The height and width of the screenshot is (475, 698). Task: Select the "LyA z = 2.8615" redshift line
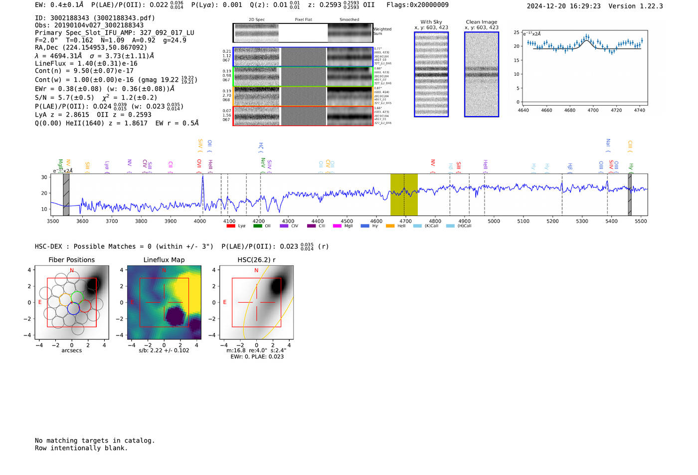point(61,115)
